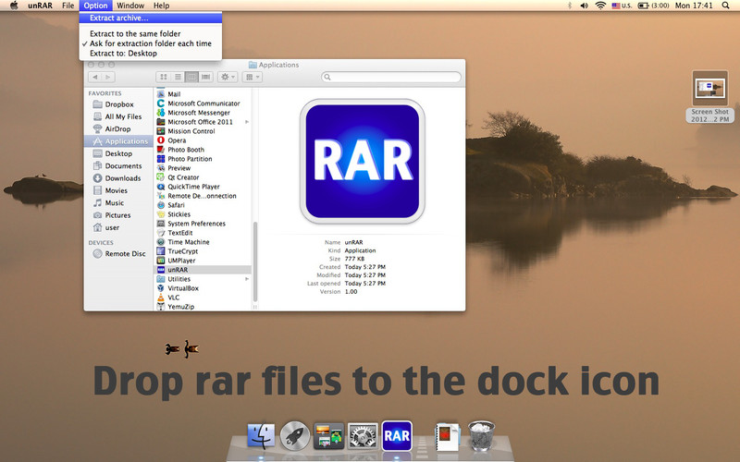Select 'Extract to: Desktop' option

pos(123,54)
